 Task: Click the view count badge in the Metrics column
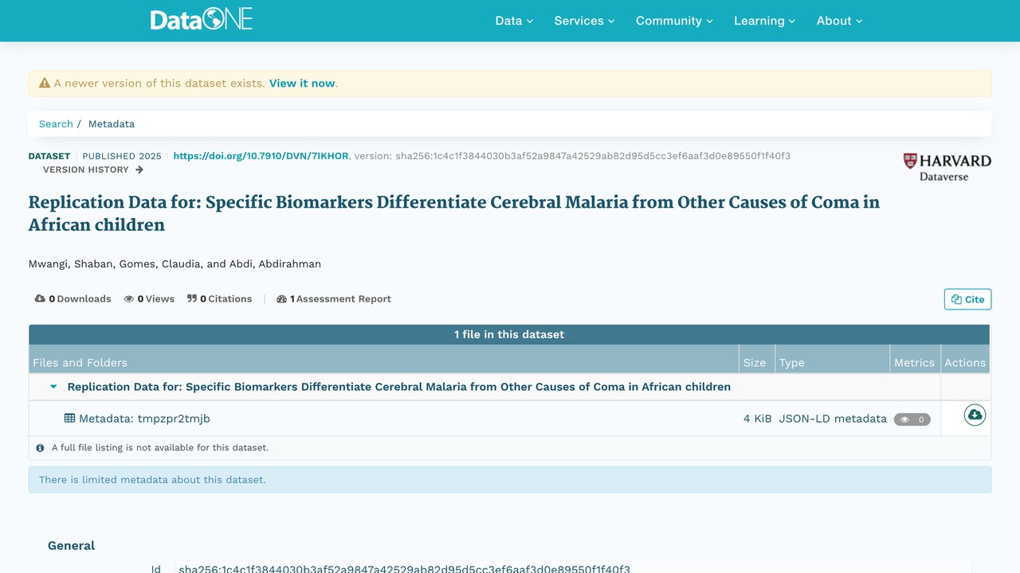(x=912, y=419)
